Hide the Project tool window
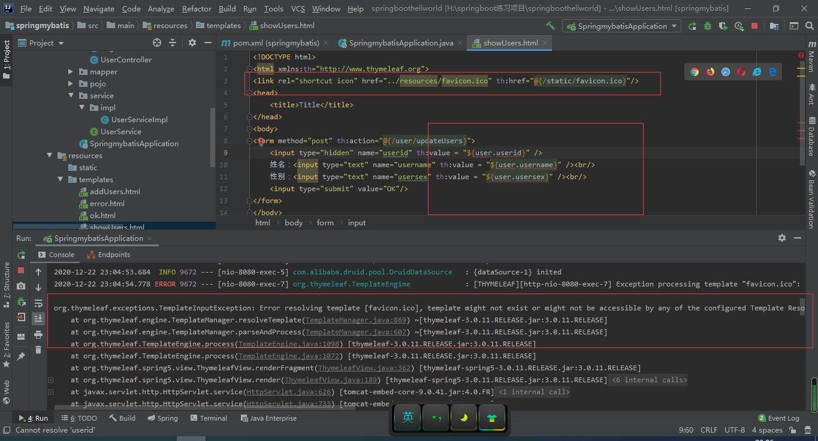 [x=207, y=43]
